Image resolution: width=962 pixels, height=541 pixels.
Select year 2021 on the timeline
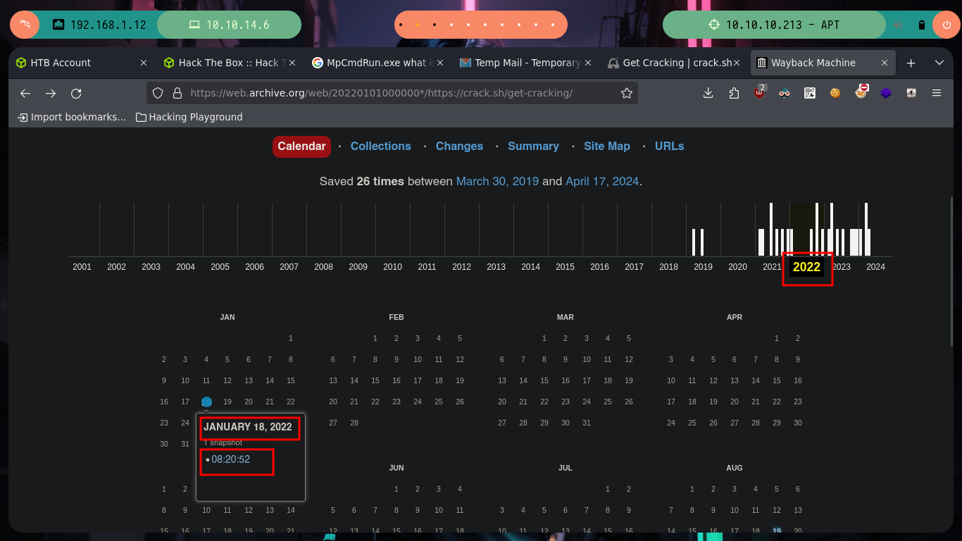(x=772, y=267)
